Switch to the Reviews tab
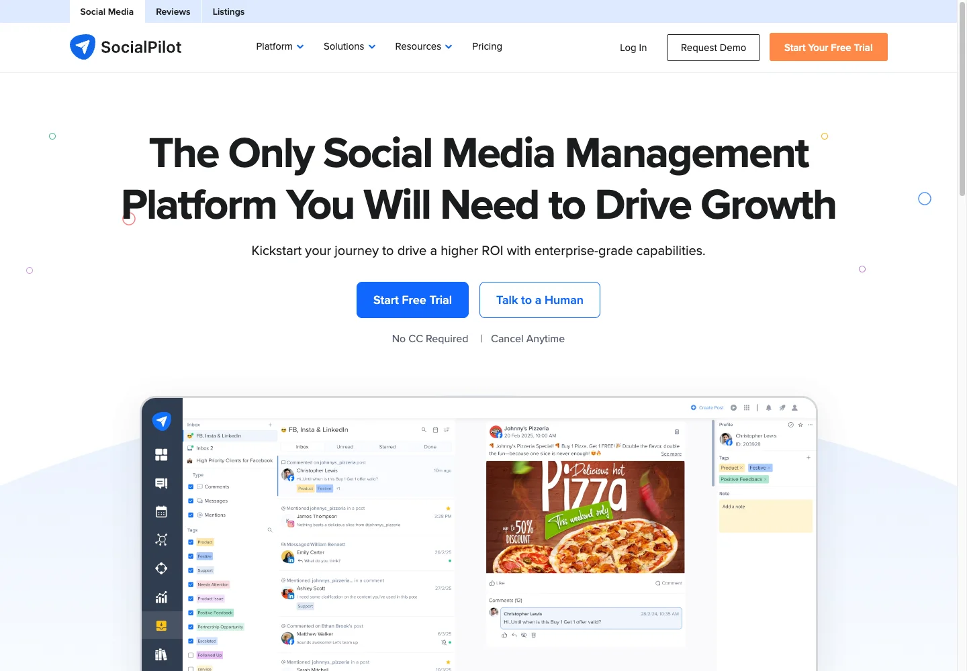The width and height of the screenshot is (967, 671). (173, 11)
